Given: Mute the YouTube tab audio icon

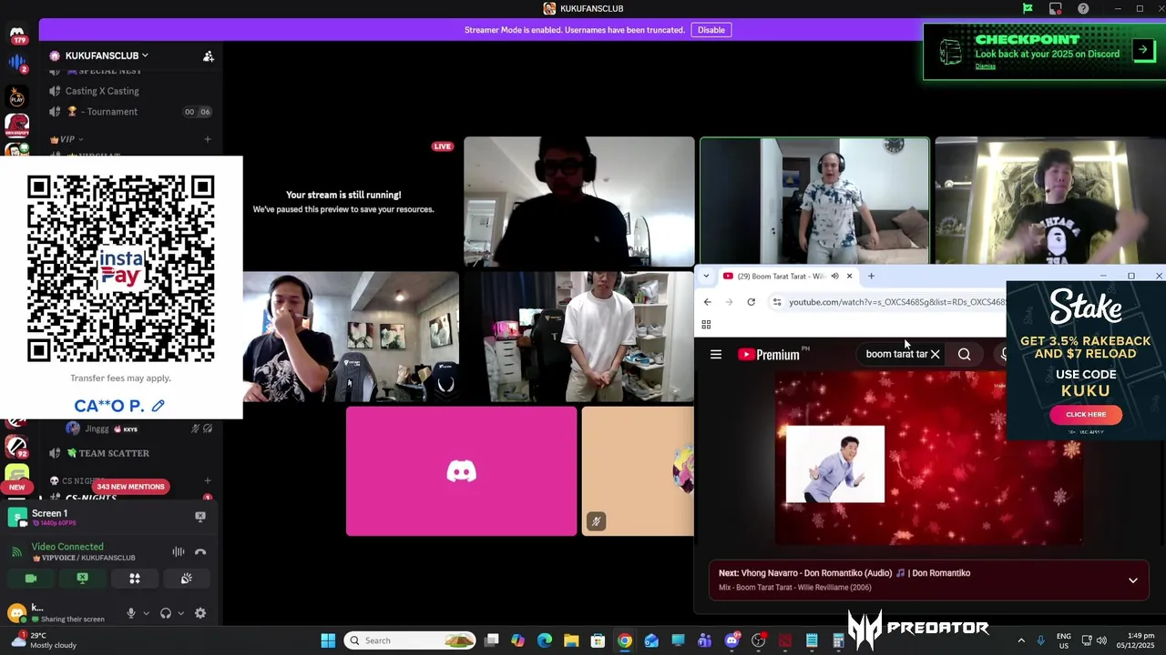Looking at the screenshot, I should (834, 276).
